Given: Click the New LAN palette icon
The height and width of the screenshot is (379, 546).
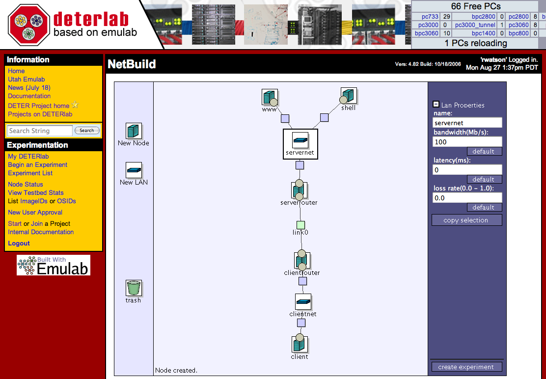Looking at the screenshot, I should coord(134,170).
